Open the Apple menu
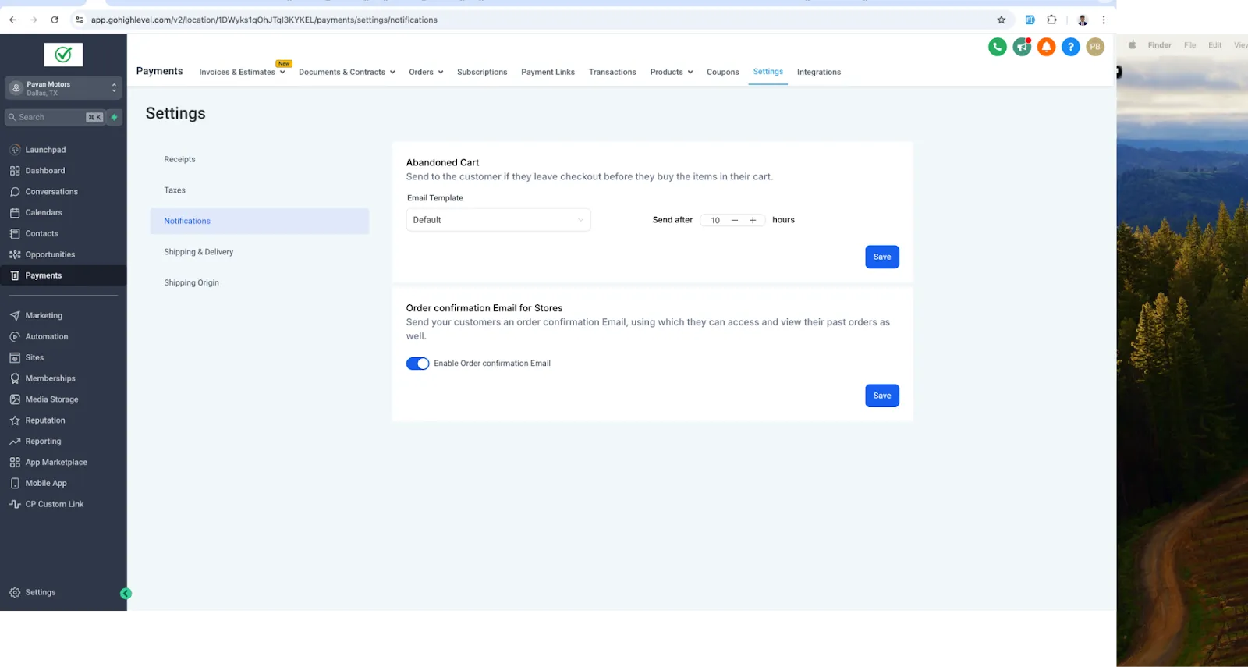The width and height of the screenshot is (1248, 667). coord(1132,45)
